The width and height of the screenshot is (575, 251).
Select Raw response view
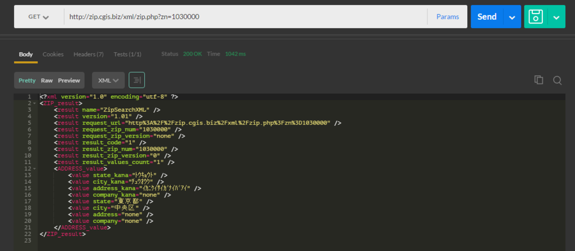coord(47,80)
